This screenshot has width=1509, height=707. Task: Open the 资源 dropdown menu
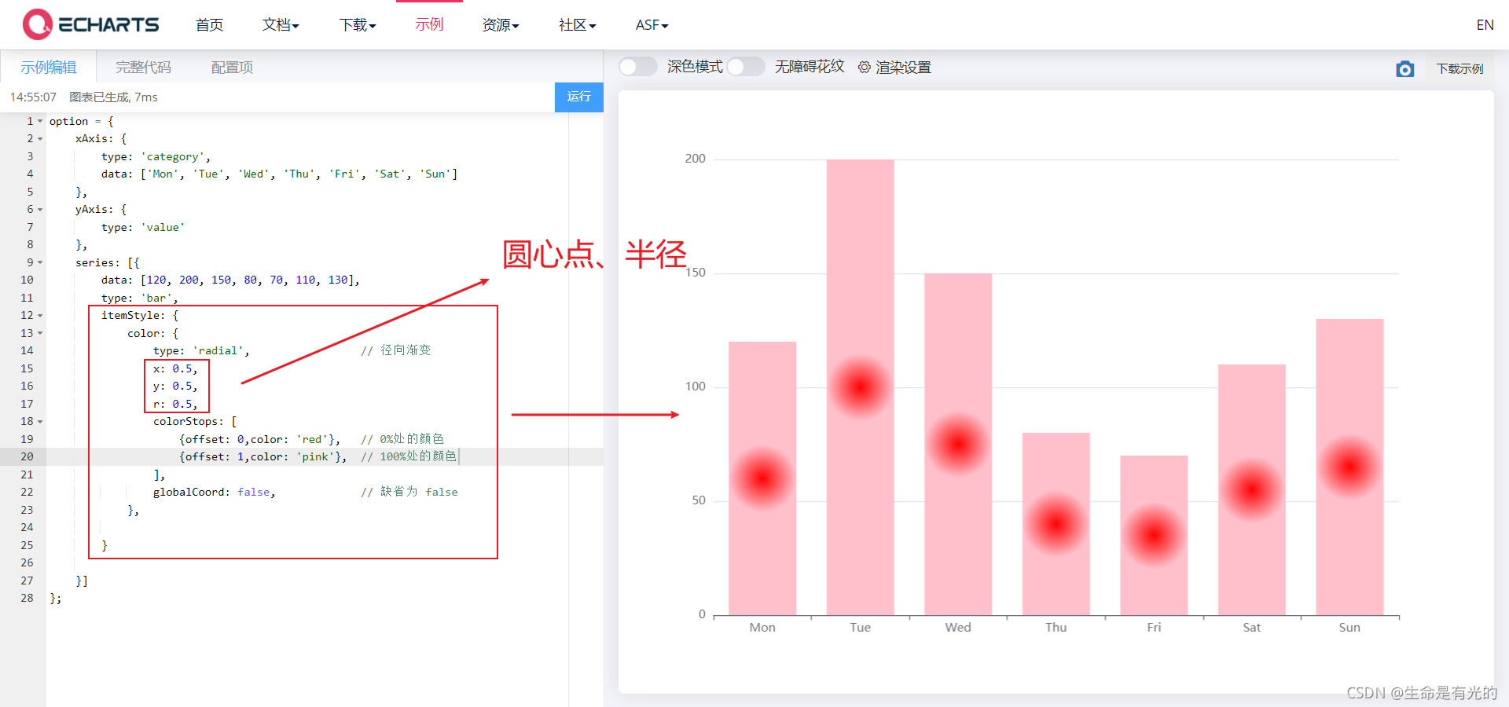501,25
